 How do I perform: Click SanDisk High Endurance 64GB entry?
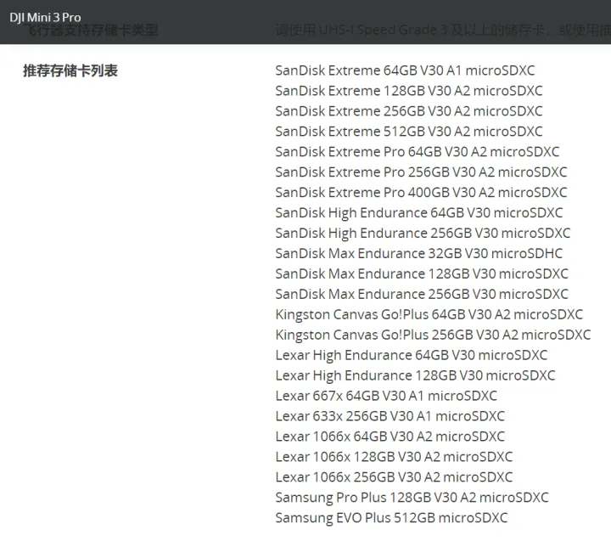pos(418,213)
